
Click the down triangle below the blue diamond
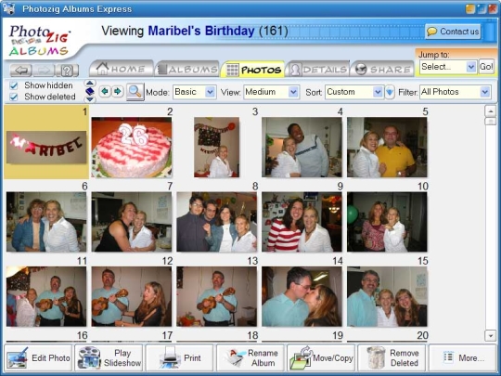coord(90,99)
